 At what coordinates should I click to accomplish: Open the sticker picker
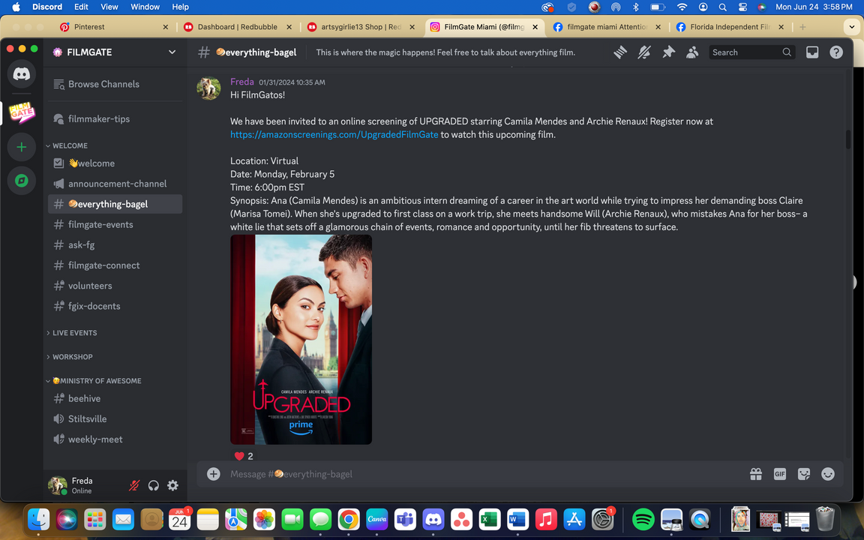(804, 474)
